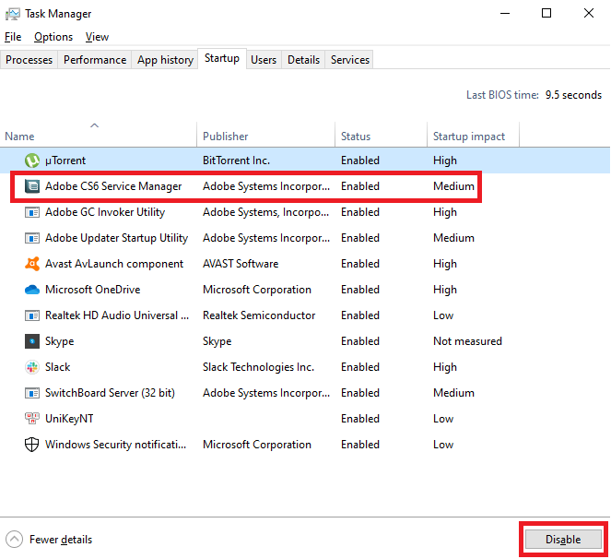611x559 pixels.
Task: Click the High impact for µTorrent
Action: 445,161
